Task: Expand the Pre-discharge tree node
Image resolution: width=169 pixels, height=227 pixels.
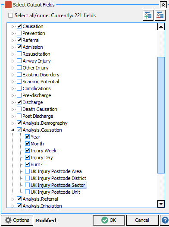Action: coord(13,95)
